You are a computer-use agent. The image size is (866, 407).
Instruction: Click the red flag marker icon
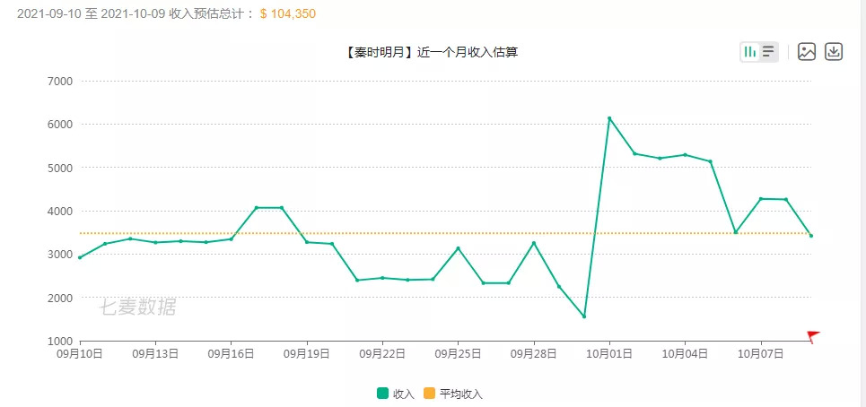(x=813, y=336)
